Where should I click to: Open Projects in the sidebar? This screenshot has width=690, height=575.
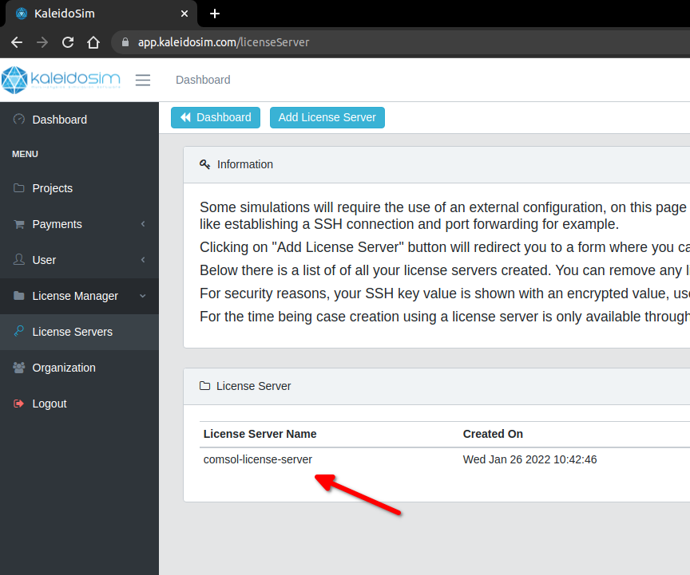click(x=79, y=188)
